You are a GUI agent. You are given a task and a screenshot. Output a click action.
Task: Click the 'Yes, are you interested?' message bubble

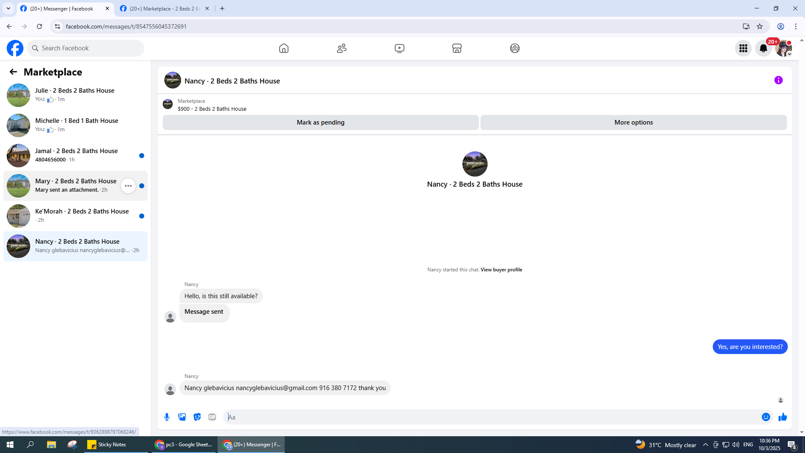tap(750, 347)
